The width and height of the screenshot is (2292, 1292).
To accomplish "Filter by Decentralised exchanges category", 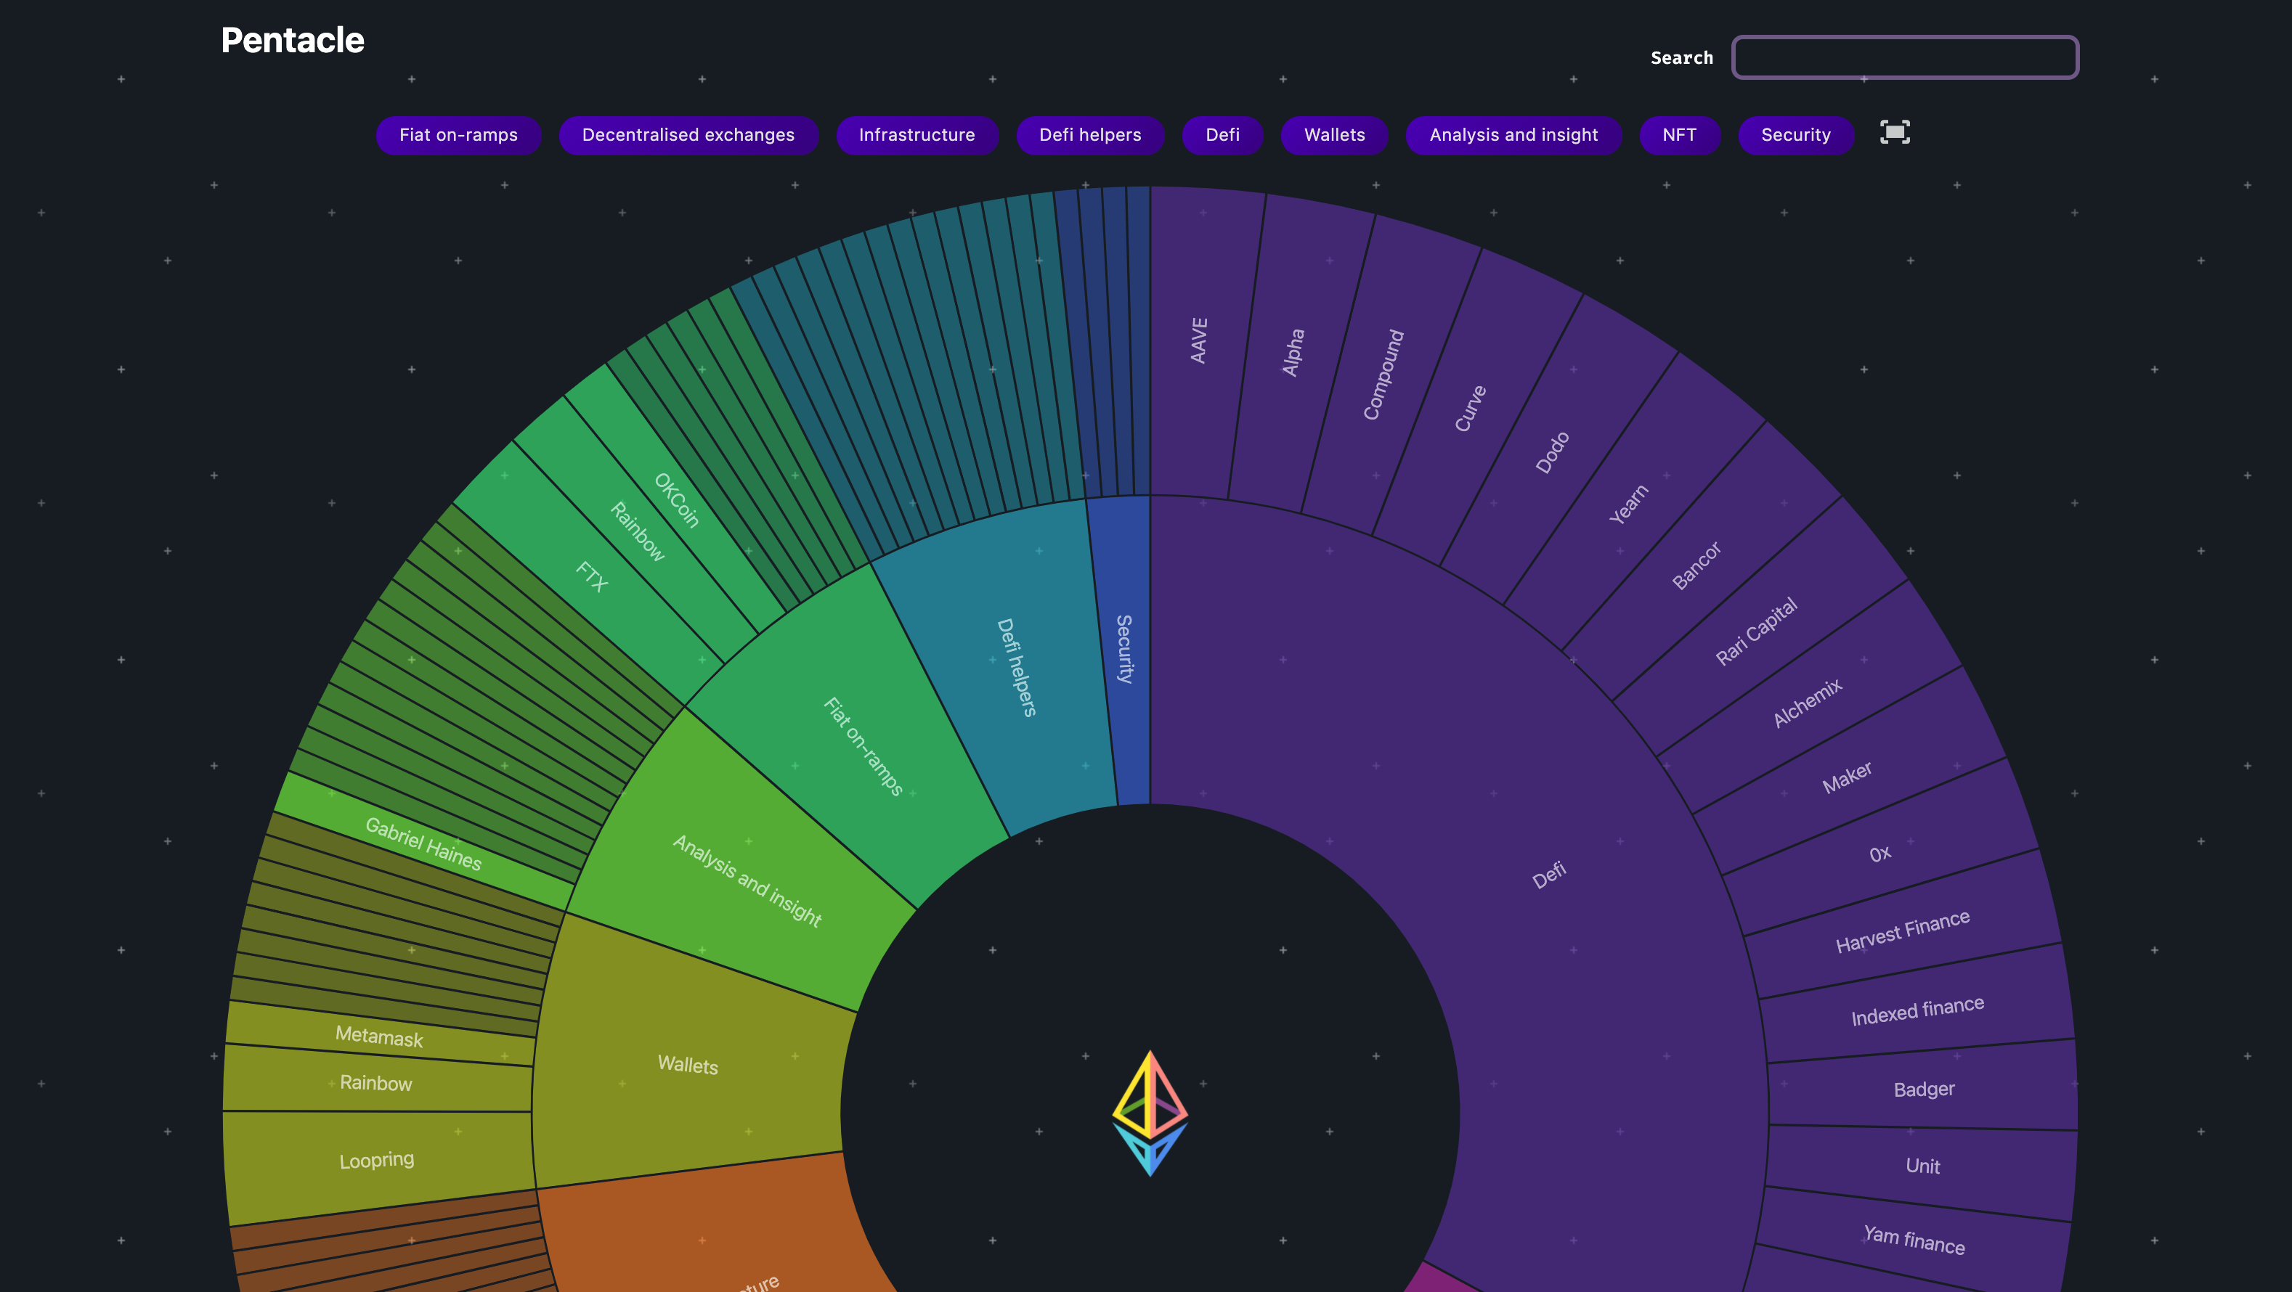I will [x=688, y=135].
